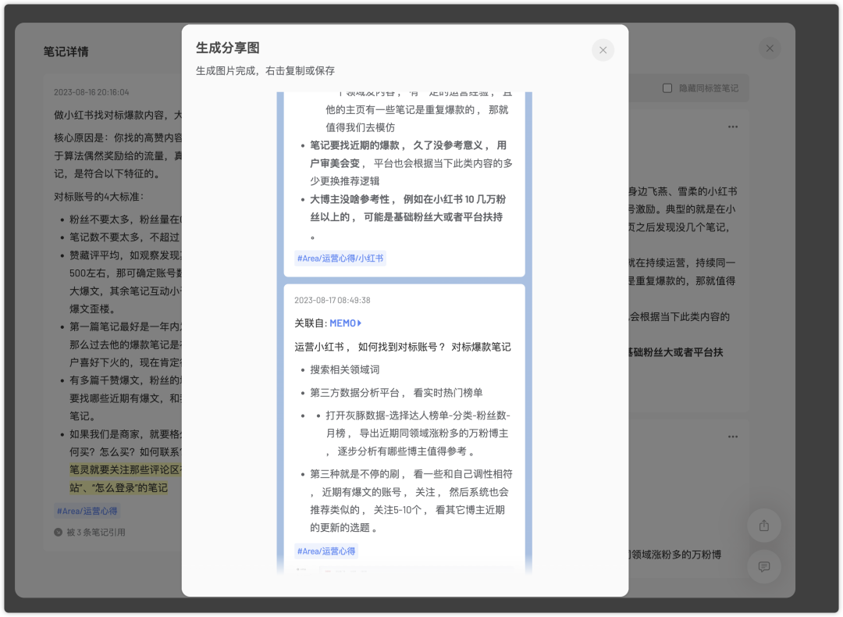Screen dimensions: 843x617
Task: Close the 生成分享图 dialog
Action: (603, 49)
